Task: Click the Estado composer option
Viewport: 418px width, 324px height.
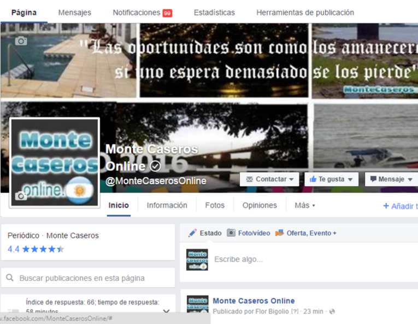Action: coord(210,233)
